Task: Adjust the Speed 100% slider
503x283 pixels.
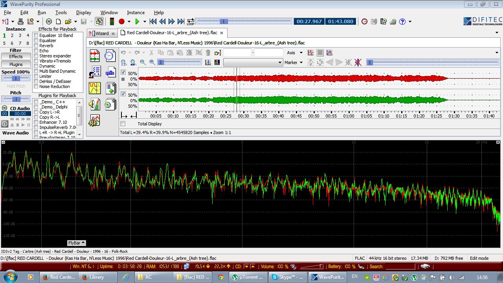Action: pos(16,79)
